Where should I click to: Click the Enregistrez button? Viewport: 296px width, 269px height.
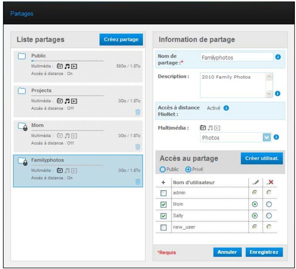(x=264, y=252)
